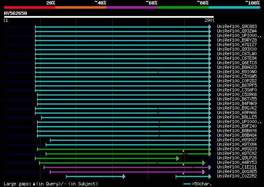Select the UniRef100_Q9LP26 label
264x187 pixels.
click(x=237, y=158)
